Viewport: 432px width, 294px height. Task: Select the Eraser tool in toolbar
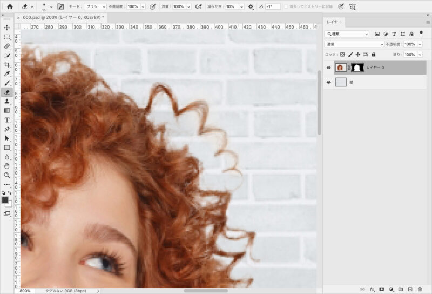(x=7, y=92)
